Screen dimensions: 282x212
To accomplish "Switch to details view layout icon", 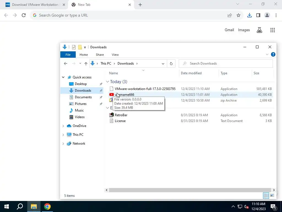I will pos(266,195).
